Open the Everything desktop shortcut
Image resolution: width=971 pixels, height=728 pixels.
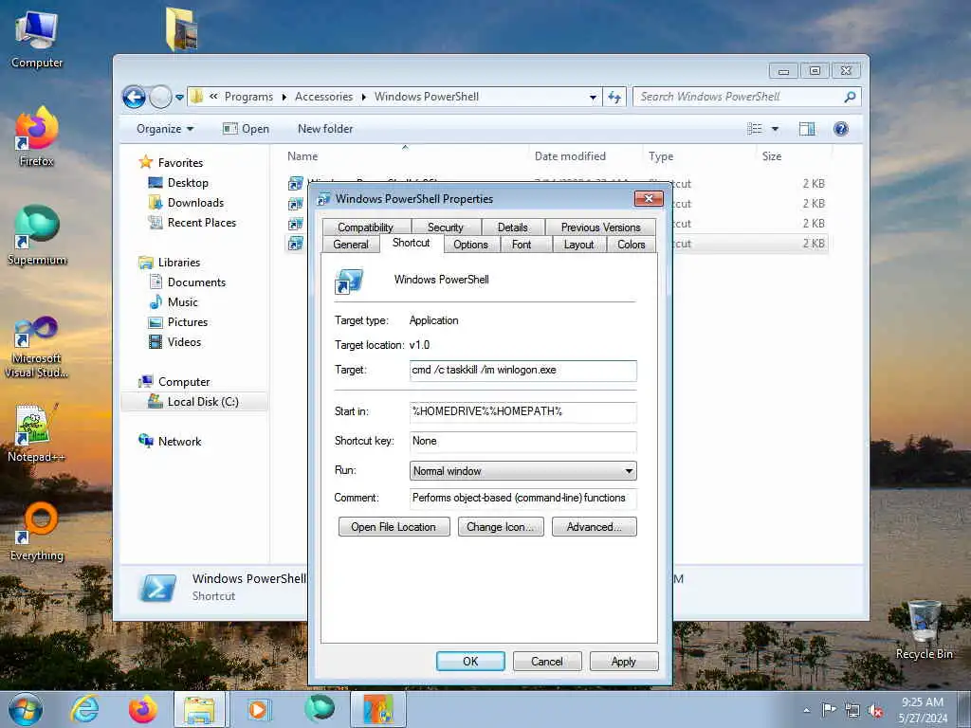coord(37,531)
